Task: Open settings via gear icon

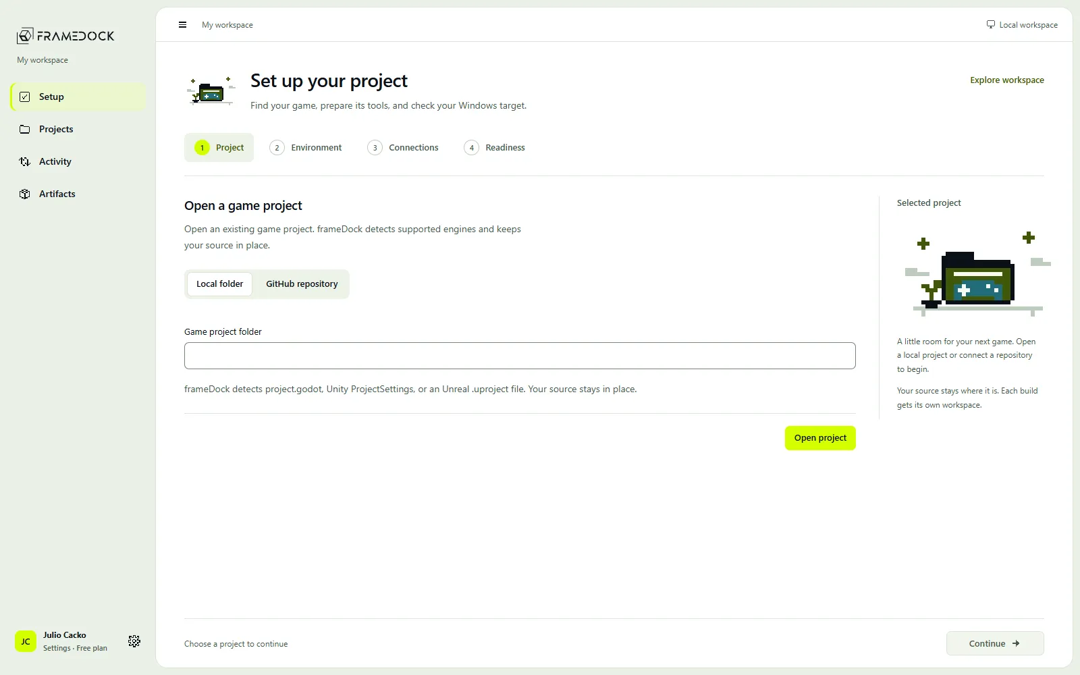Action: pos(134,641)
